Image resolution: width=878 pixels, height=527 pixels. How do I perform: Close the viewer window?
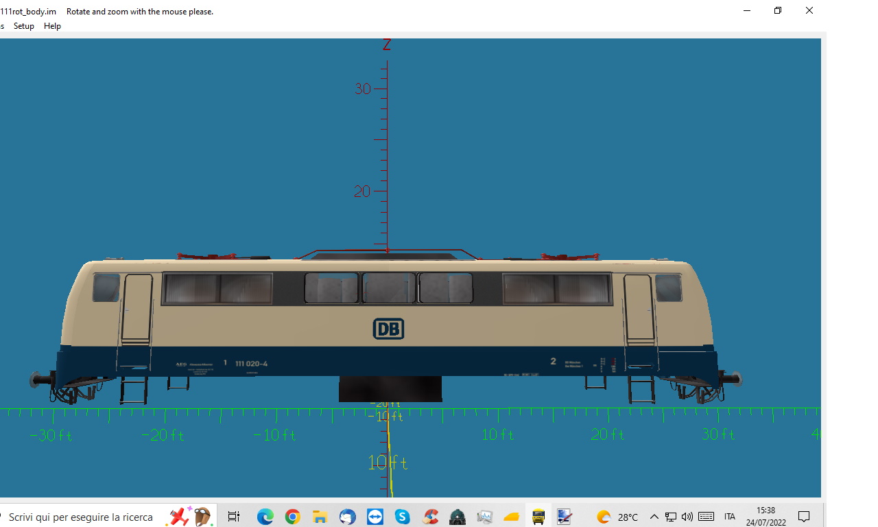[809, 10]
